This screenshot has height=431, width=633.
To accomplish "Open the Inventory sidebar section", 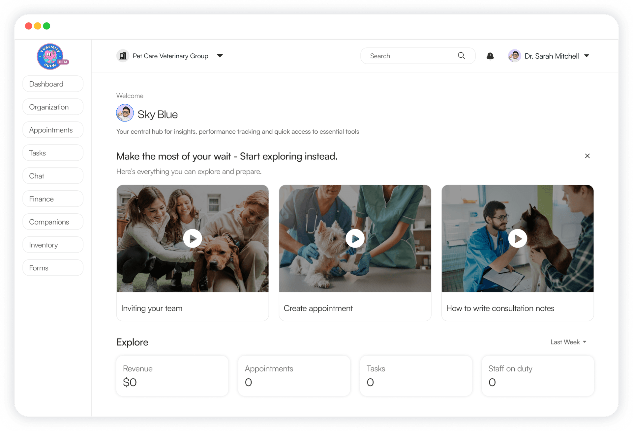I will coord(53,245).
